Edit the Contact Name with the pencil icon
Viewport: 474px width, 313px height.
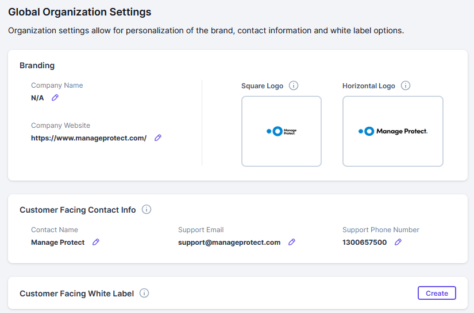(x=96, y=242)
